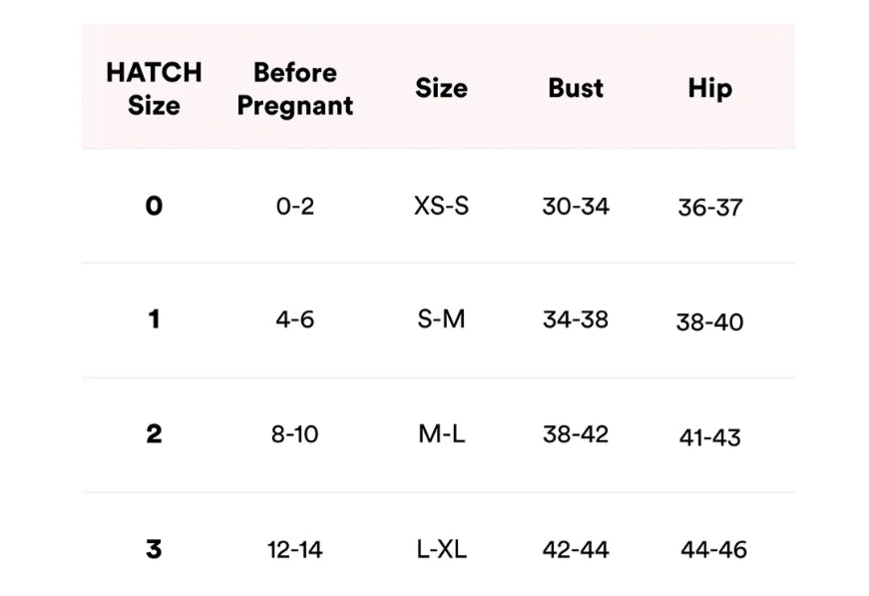Screen dimensions: 869x596
Task: Click the Before Pregnant column header
Action: click(294, 88)
